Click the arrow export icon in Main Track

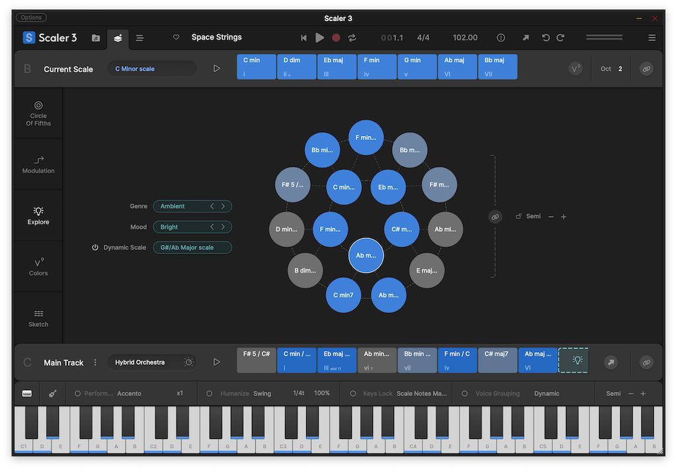point(610,362)
